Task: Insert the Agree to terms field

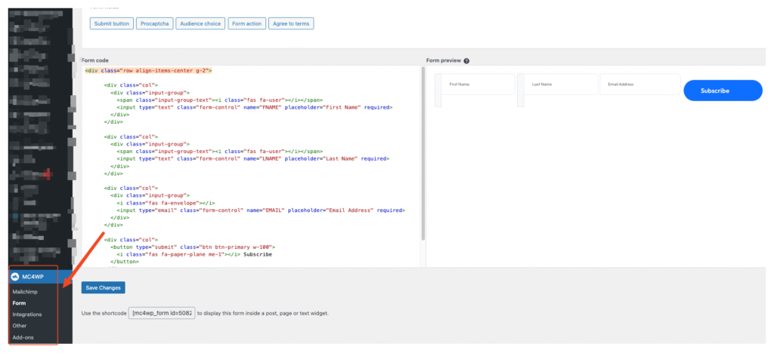Action: [x=290, y=23]
